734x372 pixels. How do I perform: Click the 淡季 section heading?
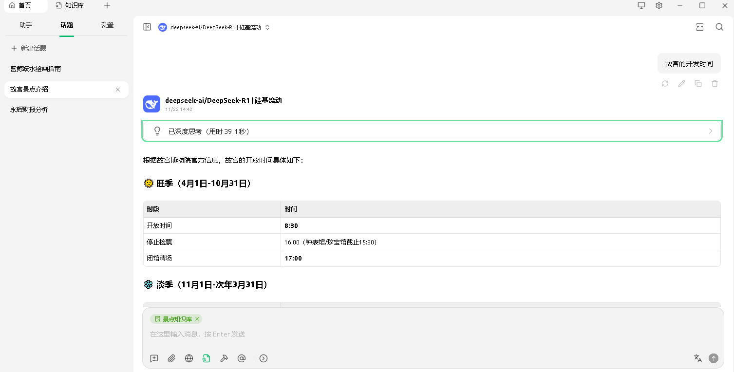tap(206, 284)
